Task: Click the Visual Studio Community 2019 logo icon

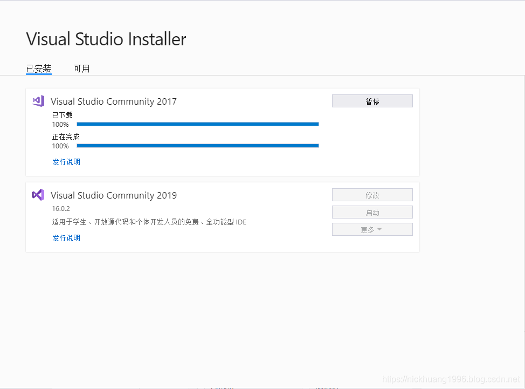Action: tap(38, 195)
